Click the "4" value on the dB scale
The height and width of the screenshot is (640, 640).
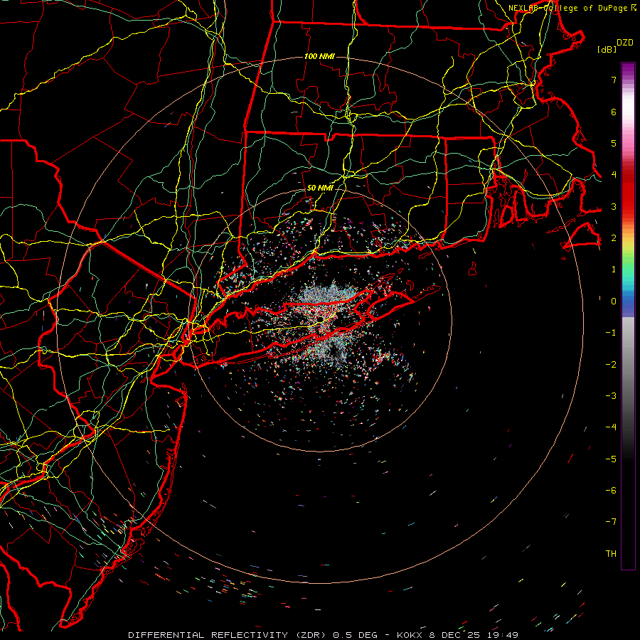tap(614, 175)
